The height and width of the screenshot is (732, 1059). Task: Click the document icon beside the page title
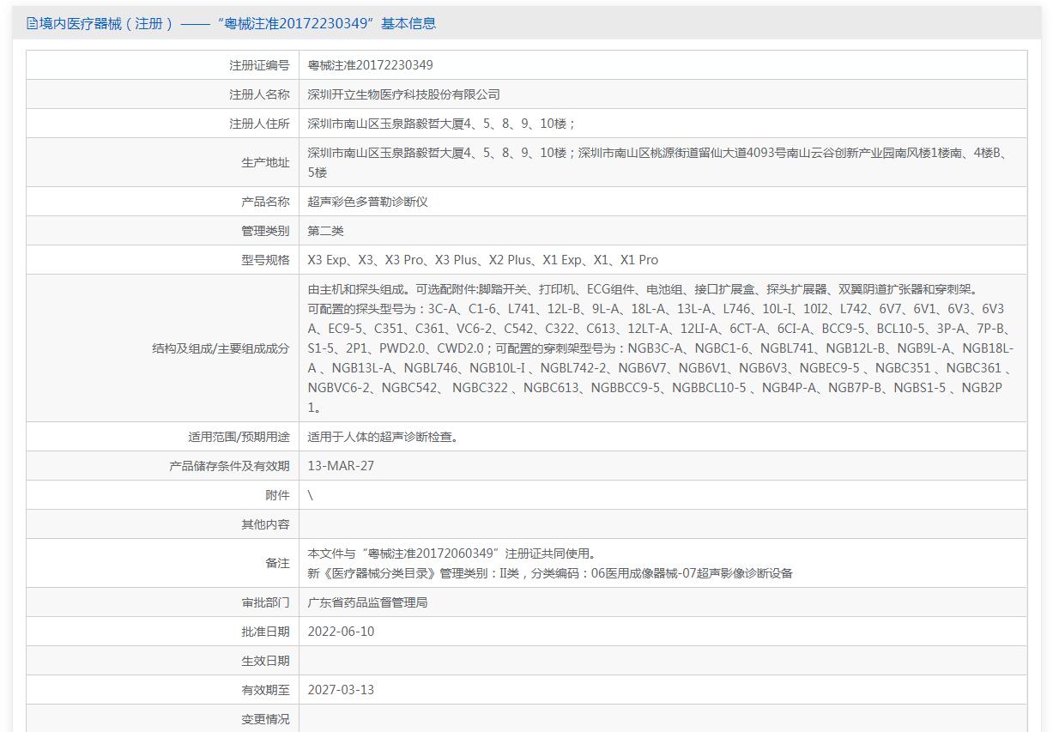[32, 23]
